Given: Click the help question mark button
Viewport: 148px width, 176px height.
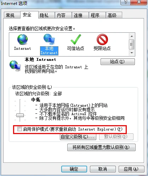Looking at the screenshot, I should pyautogui.click(x=125, y=2).
